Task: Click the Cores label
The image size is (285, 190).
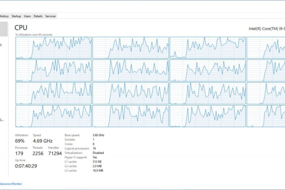Action: pos(69,144)
